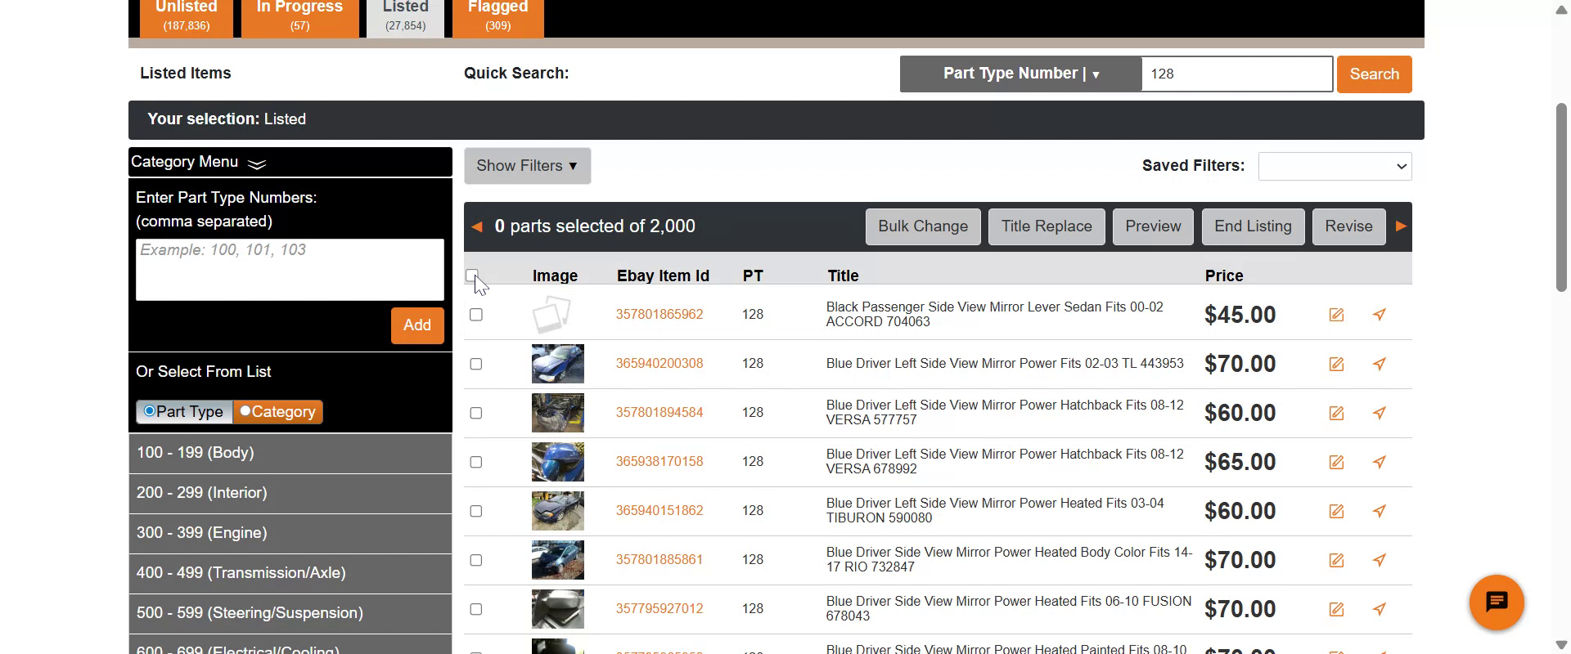The image size is (1571, 654).
Task: Focus the quick search field containing 128
Action: [1237, 74]
